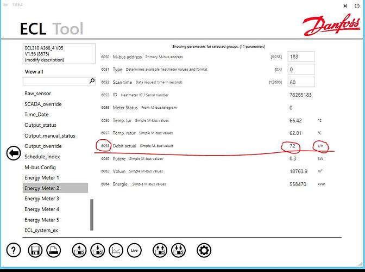Screen dimensions: 365x272
Task: Click the group list scrollbar
Action: [x=92, y=215]
